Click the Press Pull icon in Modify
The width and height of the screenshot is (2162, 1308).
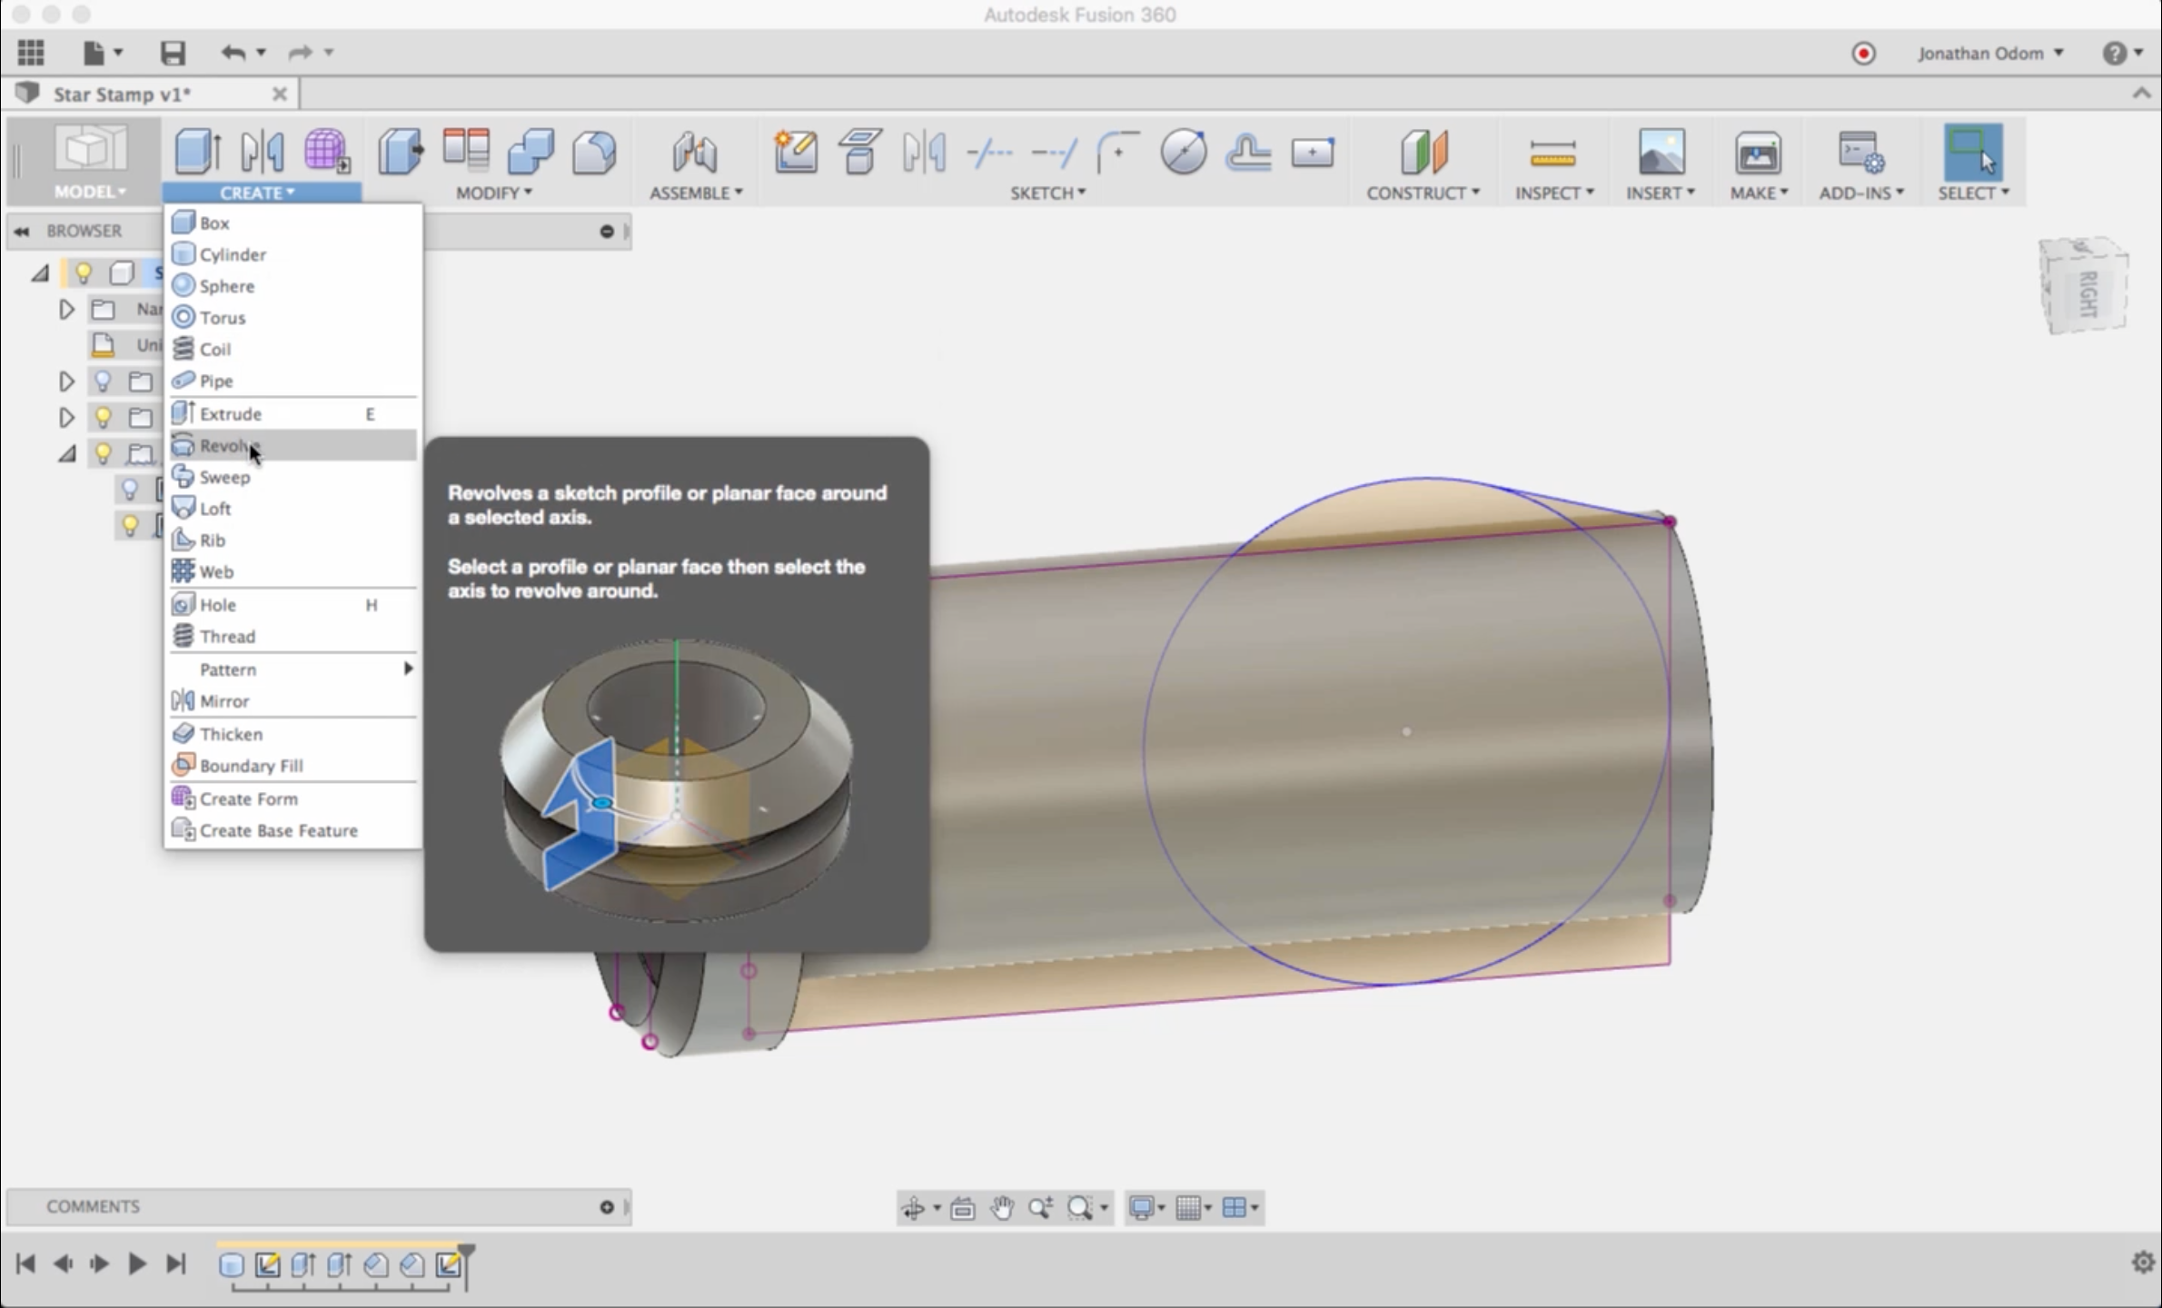pos(400,152)
